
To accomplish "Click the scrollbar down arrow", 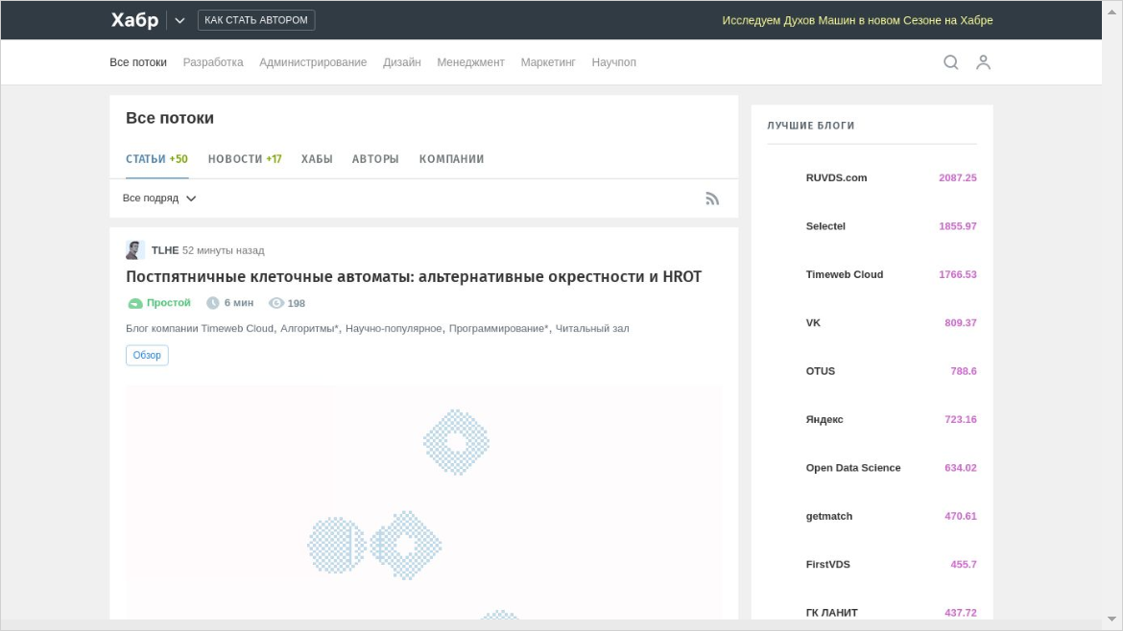I will (1111, 619).
